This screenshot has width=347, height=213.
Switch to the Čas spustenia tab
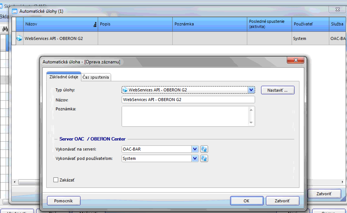point(96,77)
